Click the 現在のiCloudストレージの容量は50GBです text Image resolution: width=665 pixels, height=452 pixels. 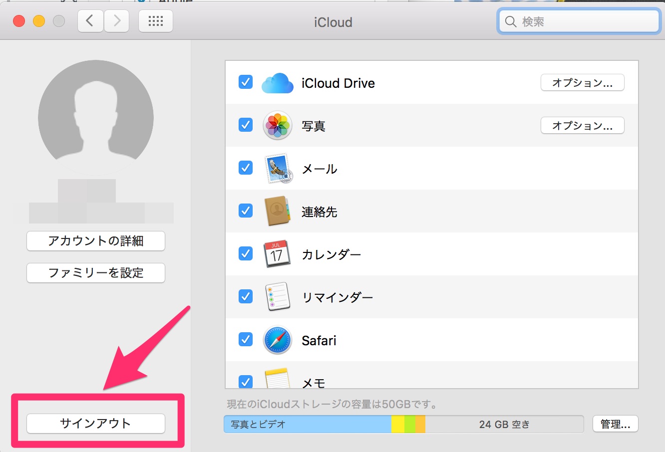[332, 404]
